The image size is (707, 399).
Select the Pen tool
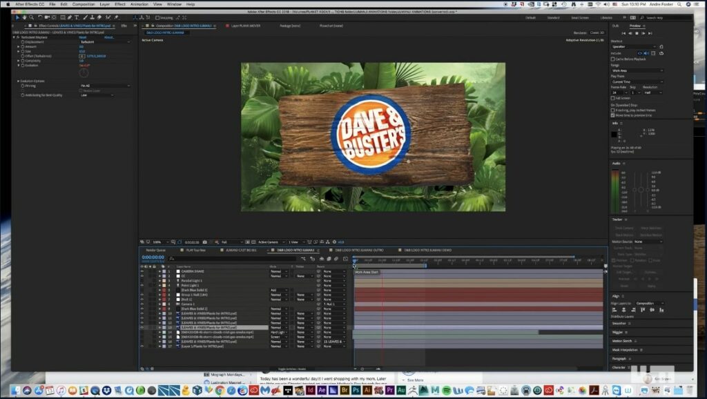point(70,17)
